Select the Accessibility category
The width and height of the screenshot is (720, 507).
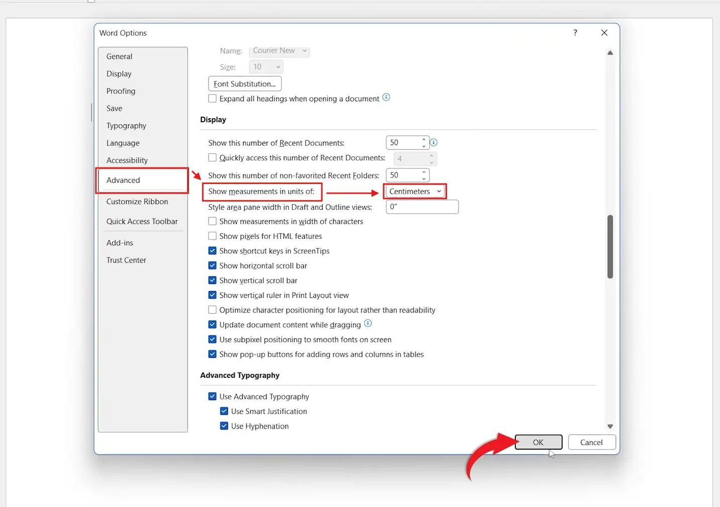tap(143, 160)
